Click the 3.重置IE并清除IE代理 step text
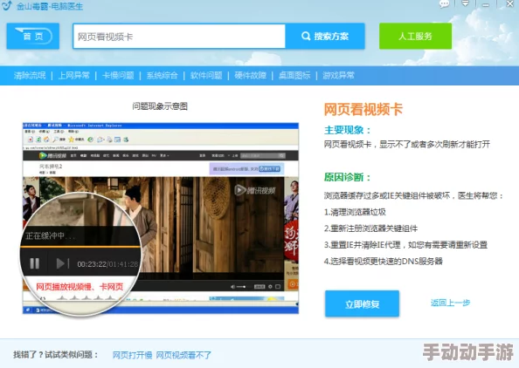This screenshot has width=519, height=368. [x=405, y=245]
